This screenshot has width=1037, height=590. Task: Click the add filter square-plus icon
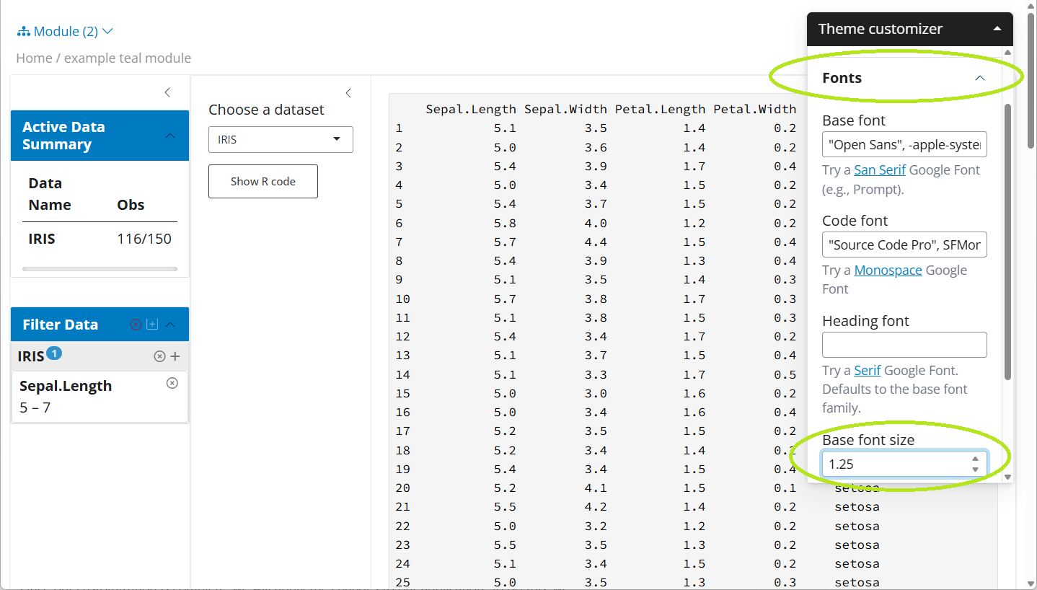pyautogui.click(x=152, y=325)
